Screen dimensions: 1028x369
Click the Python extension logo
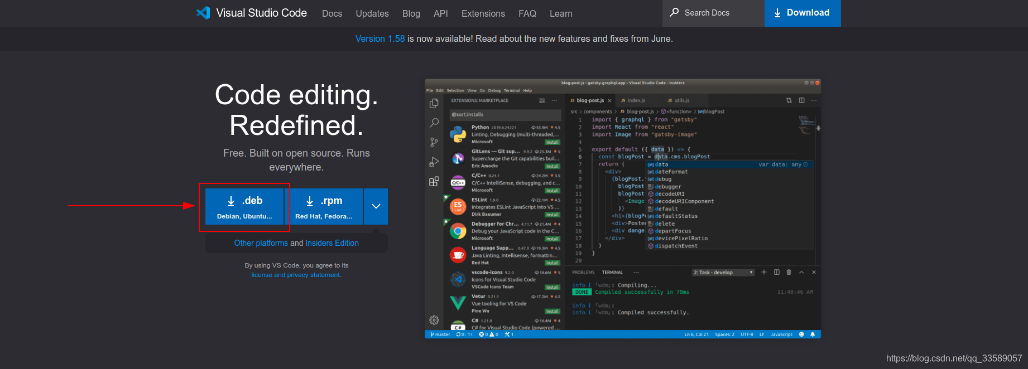tap(458, 134)
